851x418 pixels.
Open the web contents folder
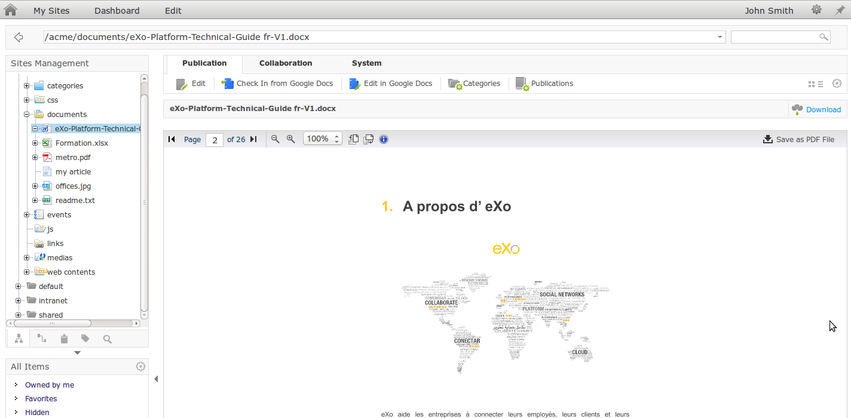[x=71, y=272]
